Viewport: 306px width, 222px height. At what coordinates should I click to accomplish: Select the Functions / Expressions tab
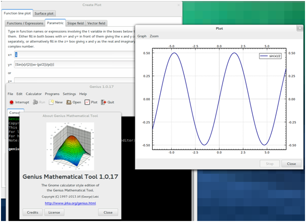point(25,23)
